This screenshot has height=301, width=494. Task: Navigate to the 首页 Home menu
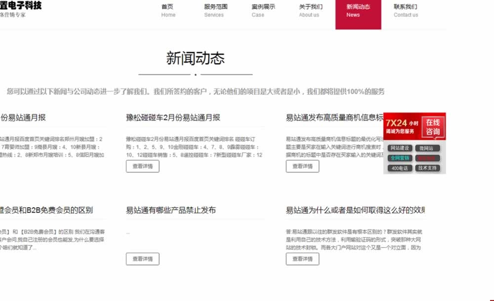pyautogui.click(x=168, y=11)
